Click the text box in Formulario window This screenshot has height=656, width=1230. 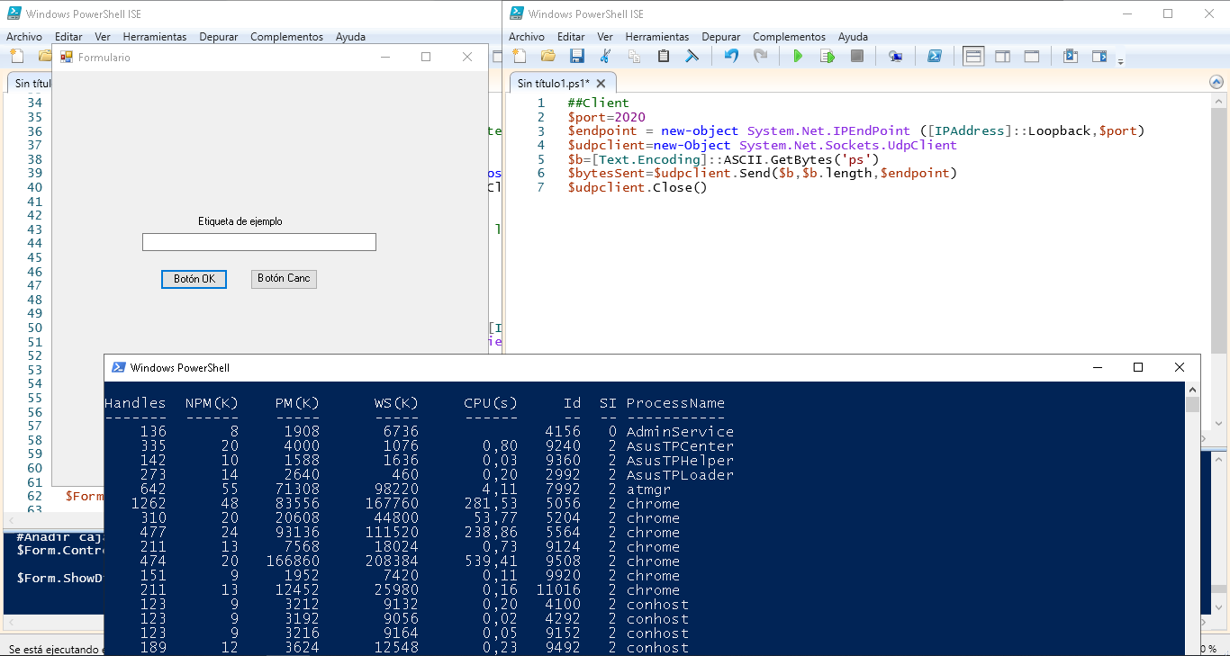tap(258, 242)
